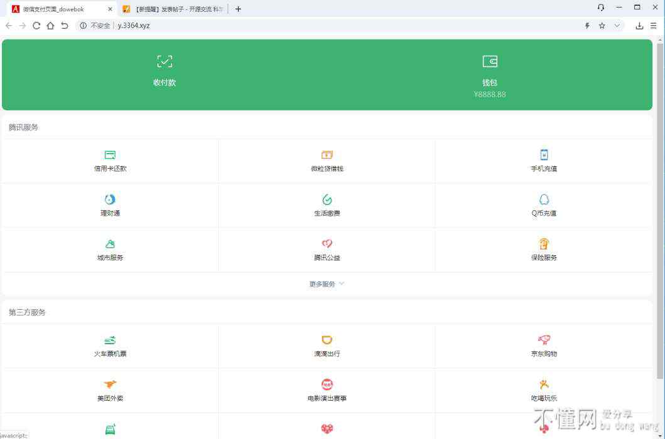Open the 滴滴出行 ride icon
The height and width of the screenshot is (439, 665).
click(x=327, y=340)
